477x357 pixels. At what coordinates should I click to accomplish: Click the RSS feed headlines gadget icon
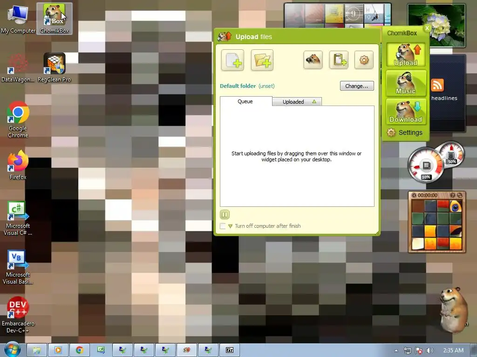(x=437, y=86)
